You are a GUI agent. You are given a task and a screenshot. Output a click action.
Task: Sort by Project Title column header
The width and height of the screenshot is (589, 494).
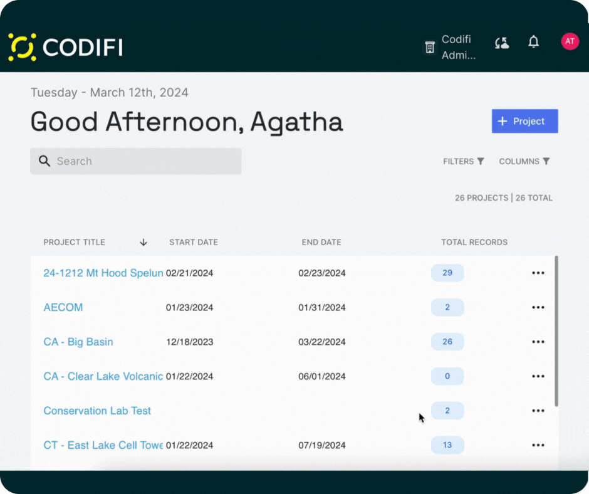75,242
